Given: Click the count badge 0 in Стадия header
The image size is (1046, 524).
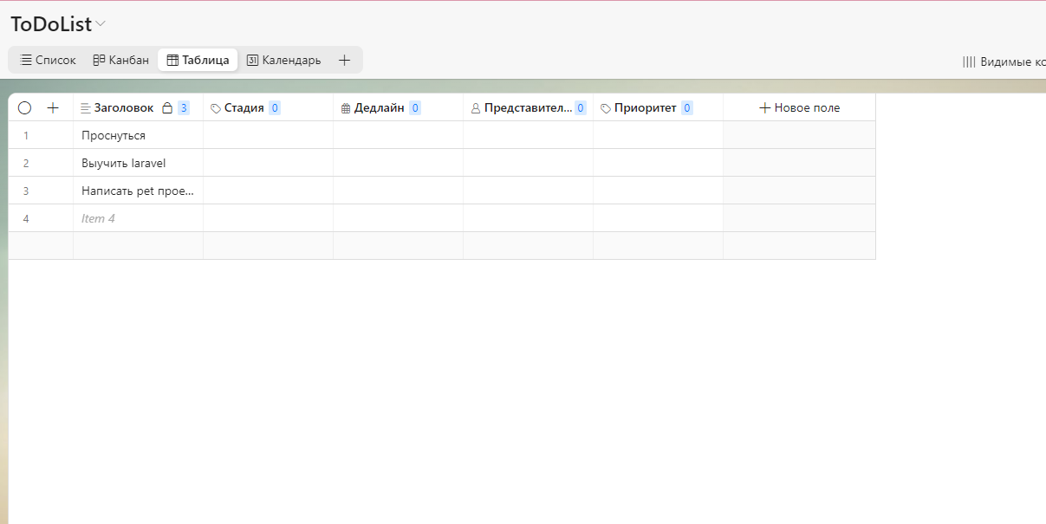Looking at the screenshot, I should (x=275, y=108).
